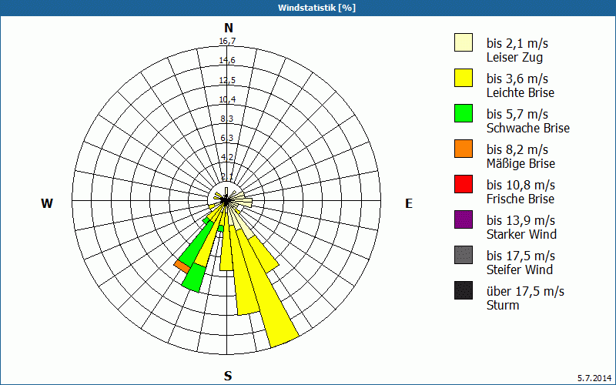Viewport: 616px width, 385px height.
Task: Click the S compass label
Action: [228, 376]
